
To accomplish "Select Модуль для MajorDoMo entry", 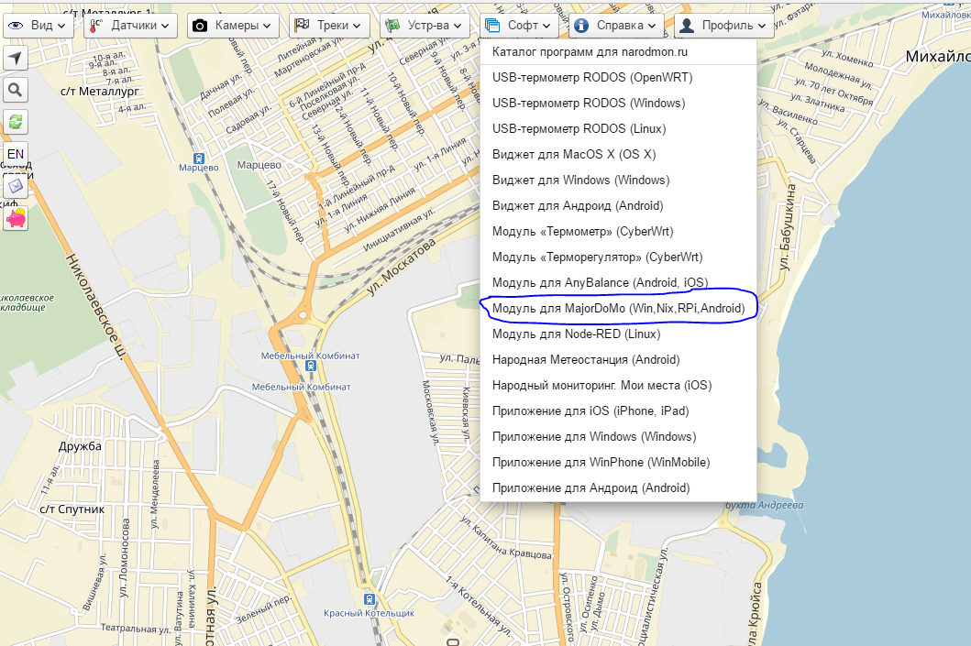I will [x=618, y=308].
